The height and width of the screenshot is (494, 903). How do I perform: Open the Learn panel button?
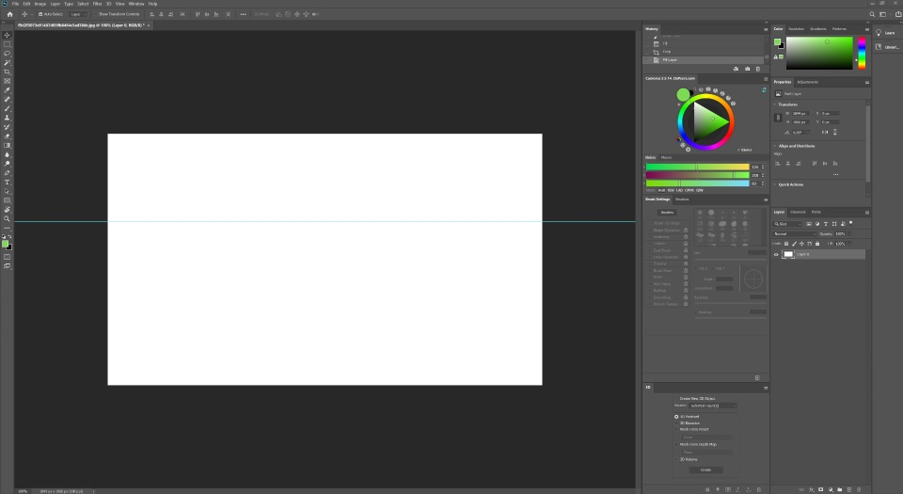[886, 33]
